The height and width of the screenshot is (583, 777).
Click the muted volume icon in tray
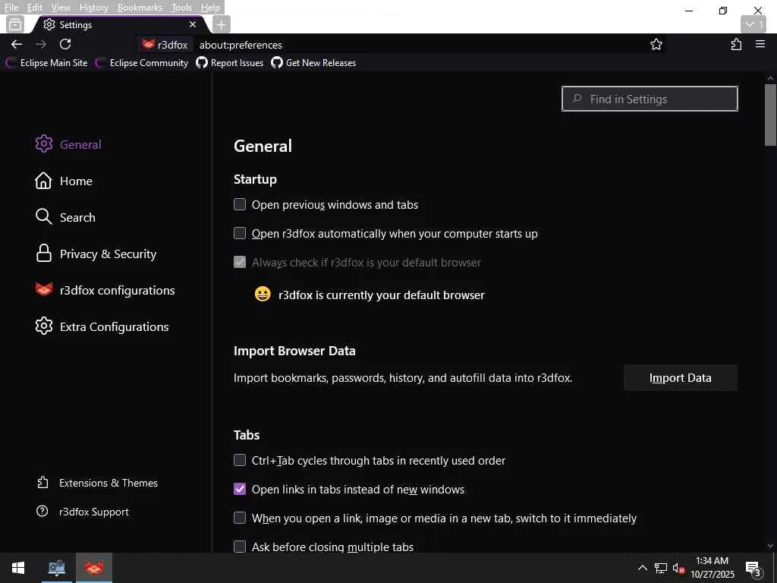pyautogui.click(x=678, y=568)
